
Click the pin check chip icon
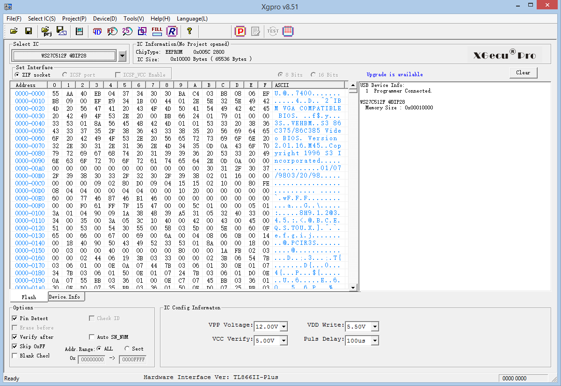[x=288, y=31]
